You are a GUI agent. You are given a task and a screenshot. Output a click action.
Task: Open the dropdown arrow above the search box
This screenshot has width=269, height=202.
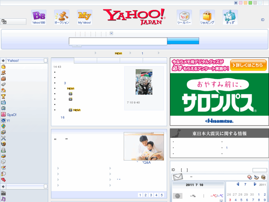point(111,33)
